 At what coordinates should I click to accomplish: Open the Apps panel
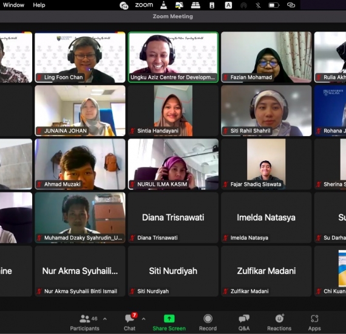click(314, 322)
